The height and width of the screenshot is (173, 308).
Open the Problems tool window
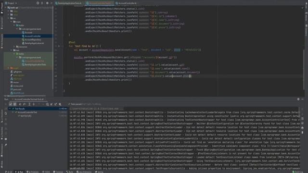[32, 172]
